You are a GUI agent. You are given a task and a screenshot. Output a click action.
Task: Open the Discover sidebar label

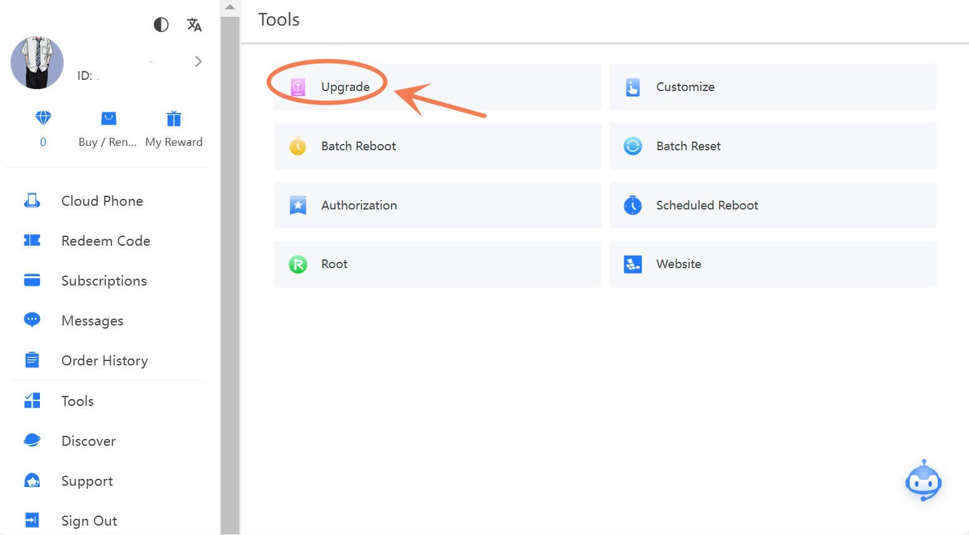pos(89,441)
